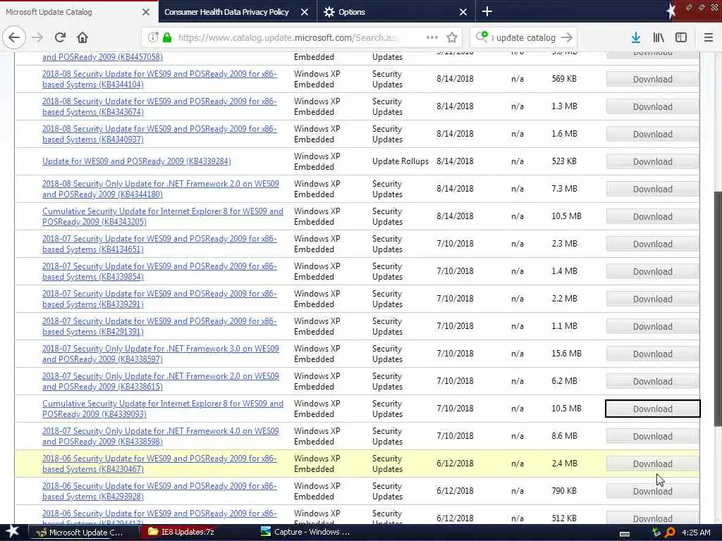Click the update catalog search box

(x=525, y=38)
